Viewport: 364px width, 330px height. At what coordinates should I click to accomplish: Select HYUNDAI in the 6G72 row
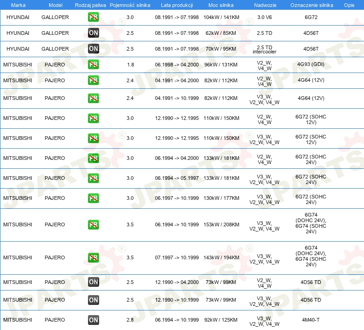tap(18, 17)
